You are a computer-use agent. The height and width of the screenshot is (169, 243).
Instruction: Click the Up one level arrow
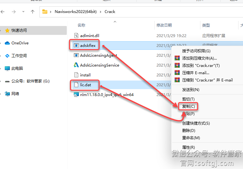pos(32,12)
